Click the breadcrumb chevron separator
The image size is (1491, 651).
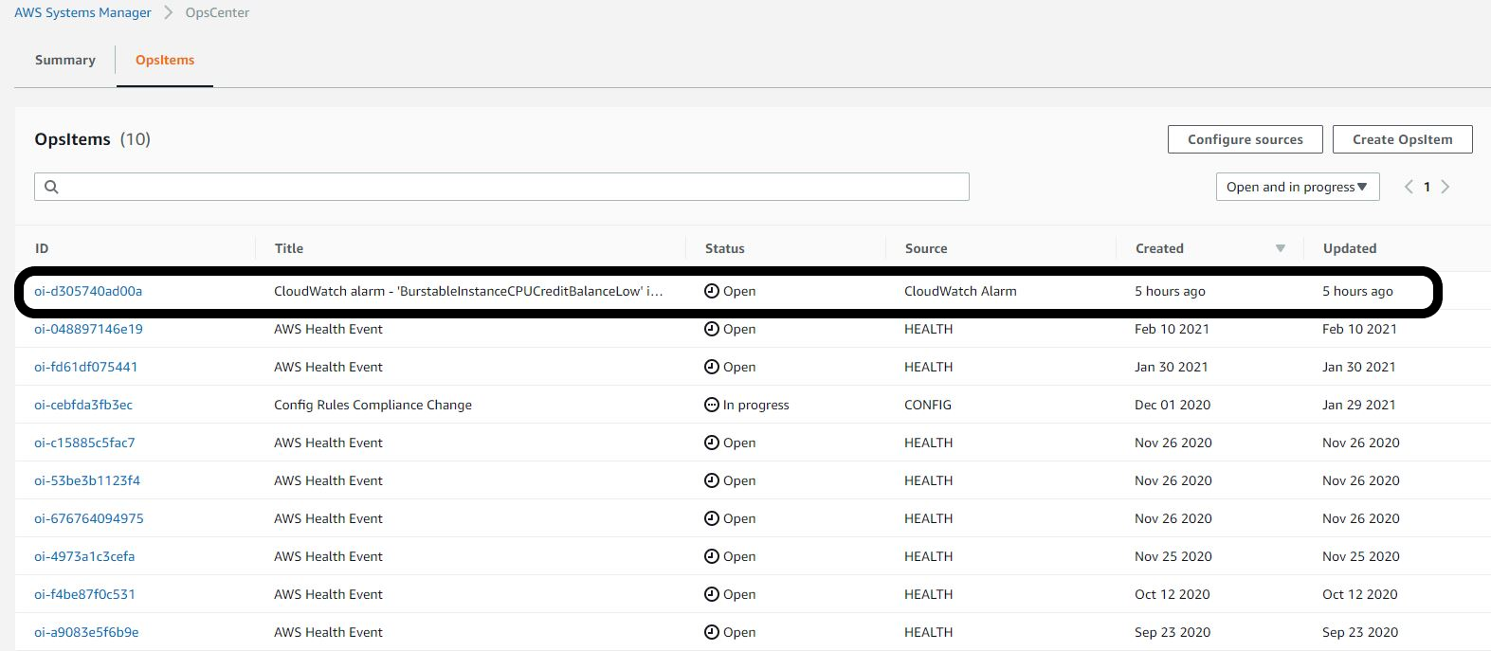[169, 13]
